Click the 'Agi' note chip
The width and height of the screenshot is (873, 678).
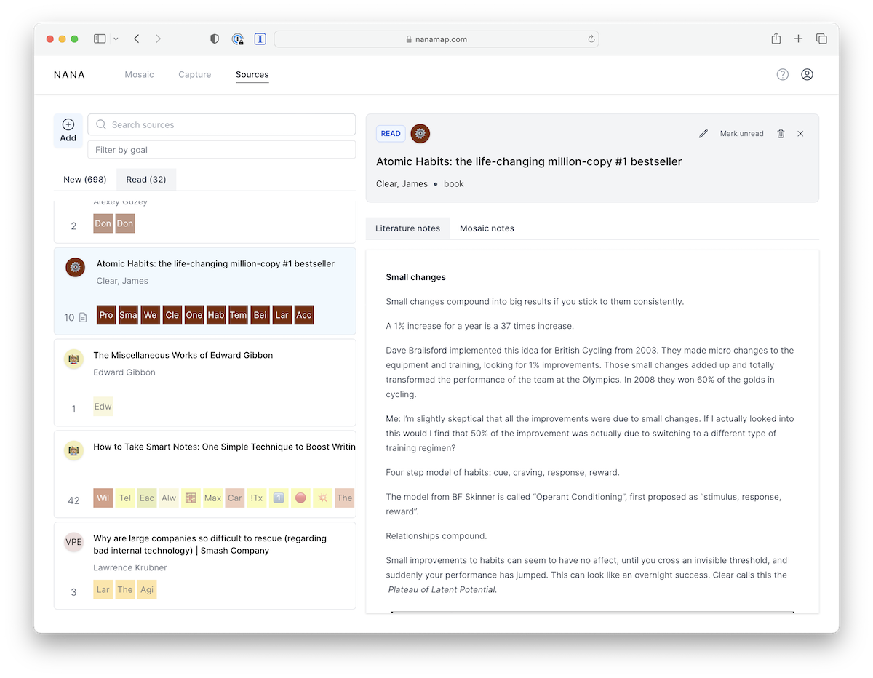[147, 590]
